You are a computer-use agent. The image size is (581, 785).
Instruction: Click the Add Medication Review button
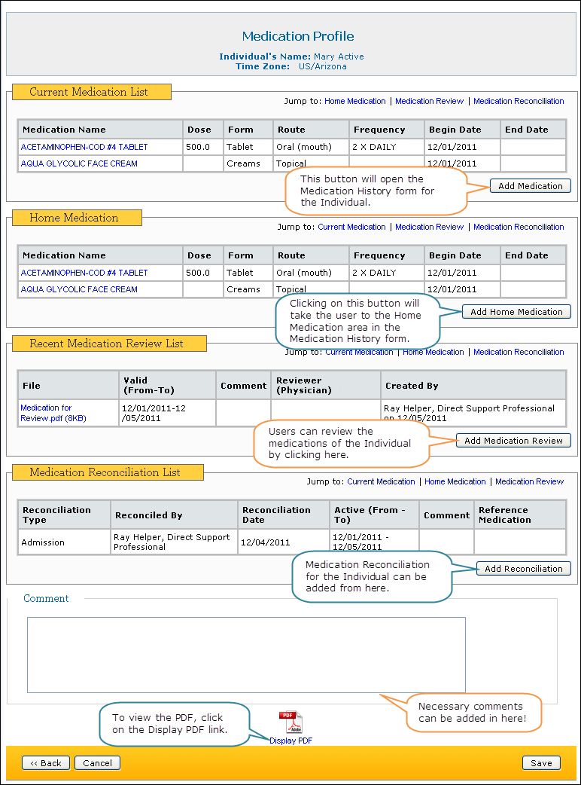(513, 441)
